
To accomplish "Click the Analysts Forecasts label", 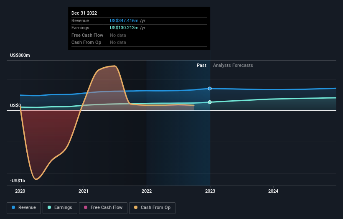I will [233, 66].
